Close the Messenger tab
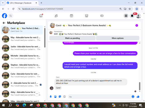Image resolution: width=145 pixels, height=108 pixels. pyautogui.click(x=36, y=3)
